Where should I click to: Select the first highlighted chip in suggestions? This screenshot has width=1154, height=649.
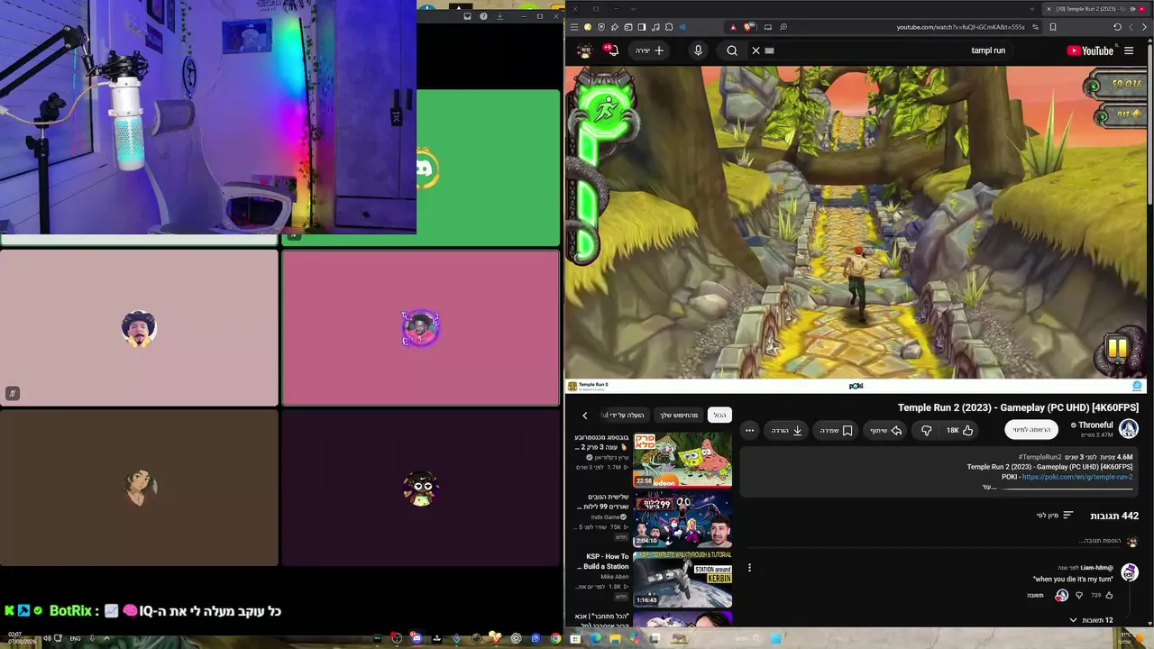click(x=719, y=416)
